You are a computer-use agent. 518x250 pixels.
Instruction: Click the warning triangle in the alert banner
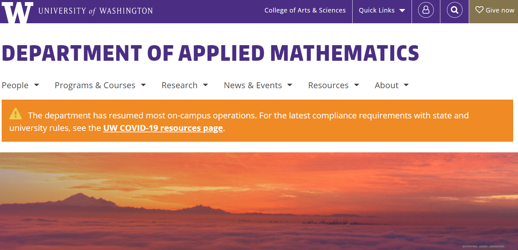(x=16, y=114)
